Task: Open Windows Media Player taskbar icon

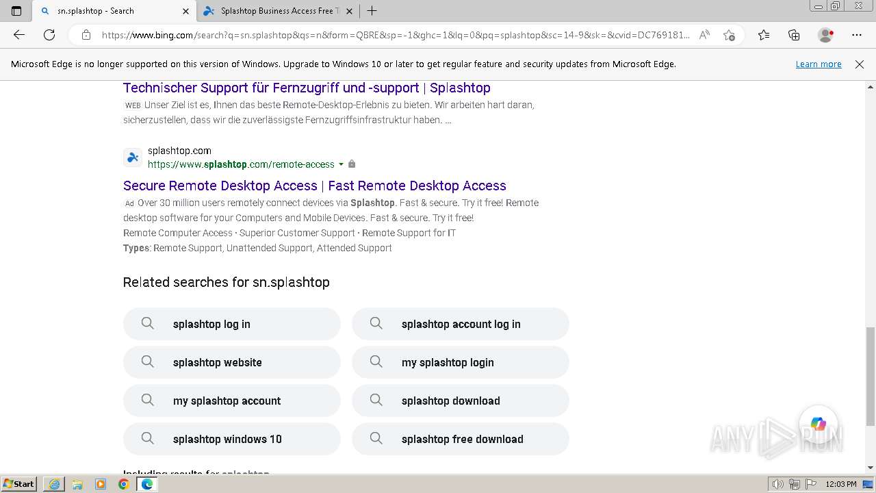Action: click(x=101, y=484)
